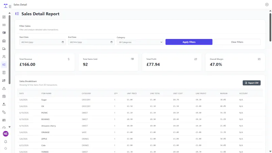272x153 pixels.
Task: Open the stacked boxes inventory icon
Action: click(x=4, y=104)
